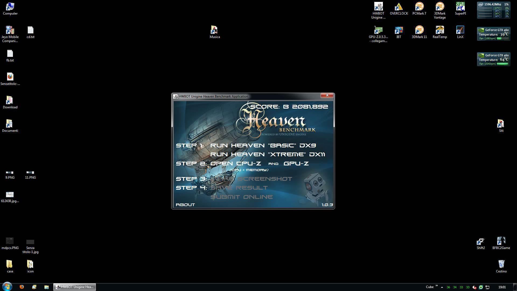Launch Firefox from the taskbar
The width and height of the screenshot is (517, 291).
(22, 287)
